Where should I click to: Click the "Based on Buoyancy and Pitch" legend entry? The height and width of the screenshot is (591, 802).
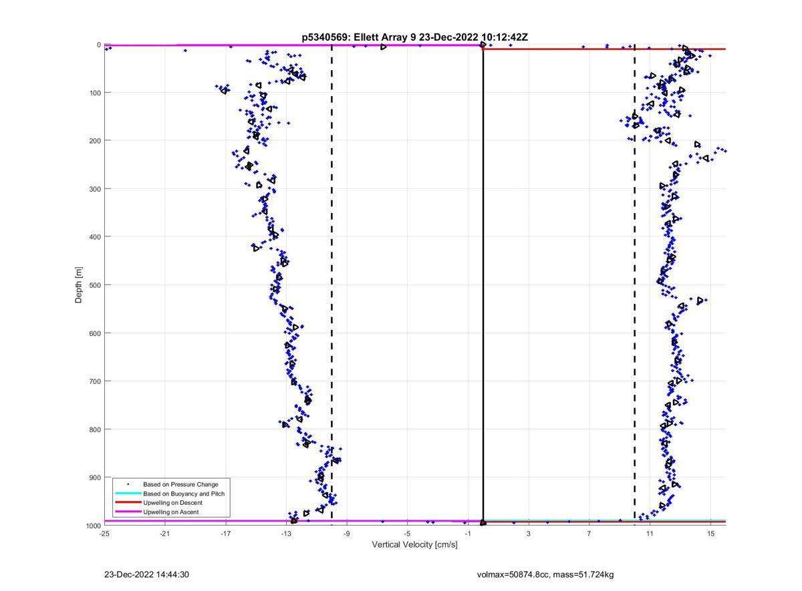(184, 494)
